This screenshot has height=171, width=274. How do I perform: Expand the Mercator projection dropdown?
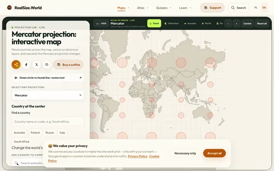(48, 95)
